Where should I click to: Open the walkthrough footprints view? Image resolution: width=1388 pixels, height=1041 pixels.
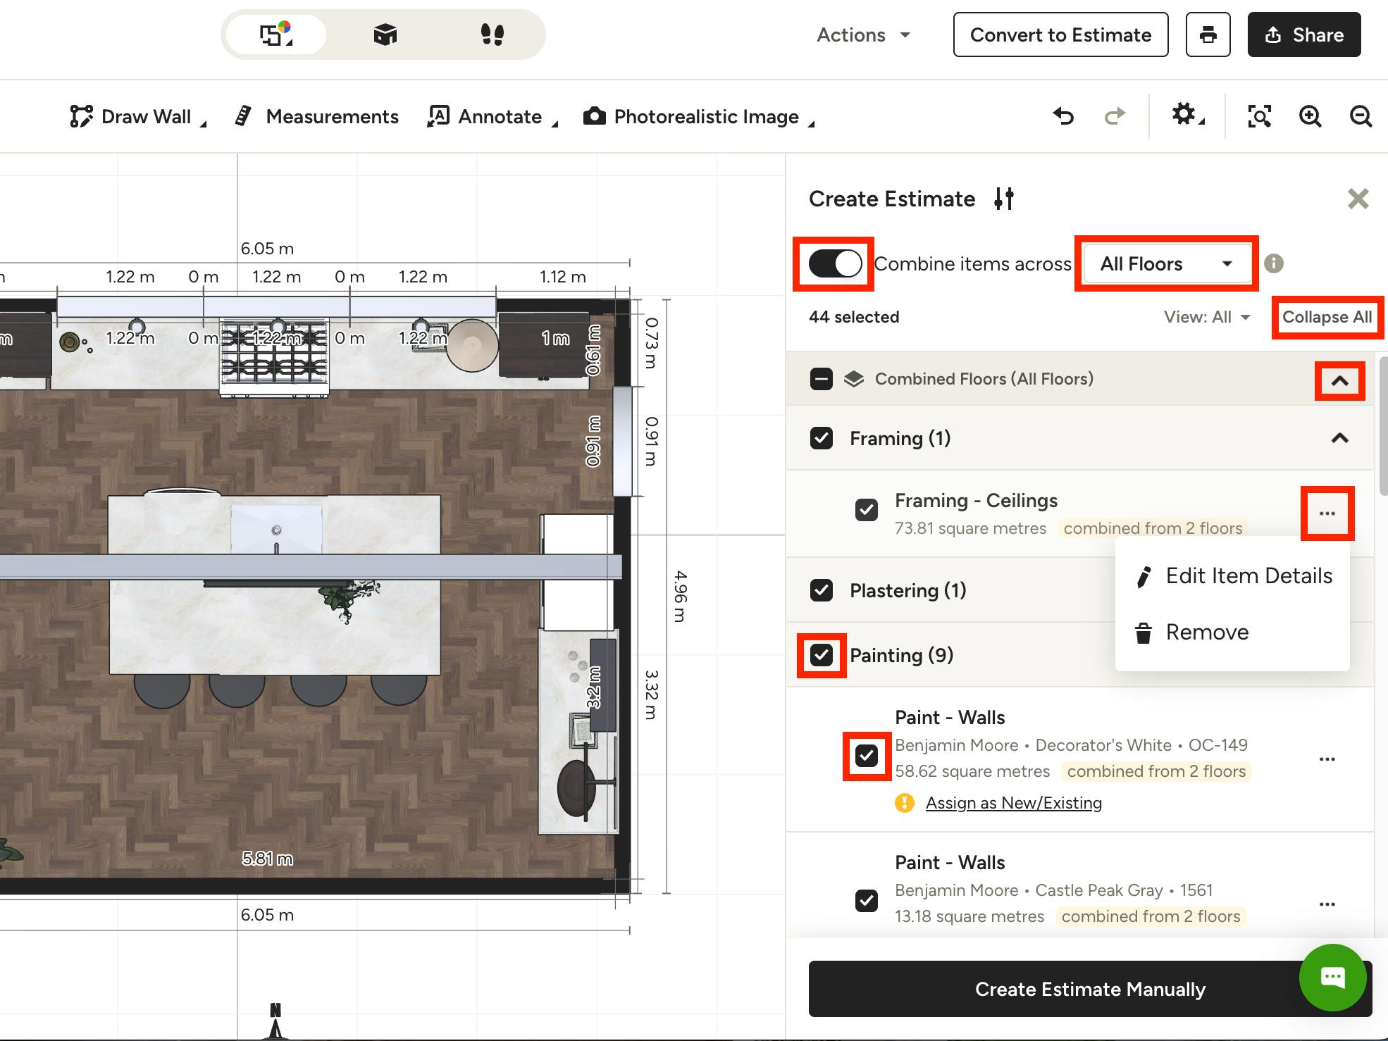click(x=492, y=35)
